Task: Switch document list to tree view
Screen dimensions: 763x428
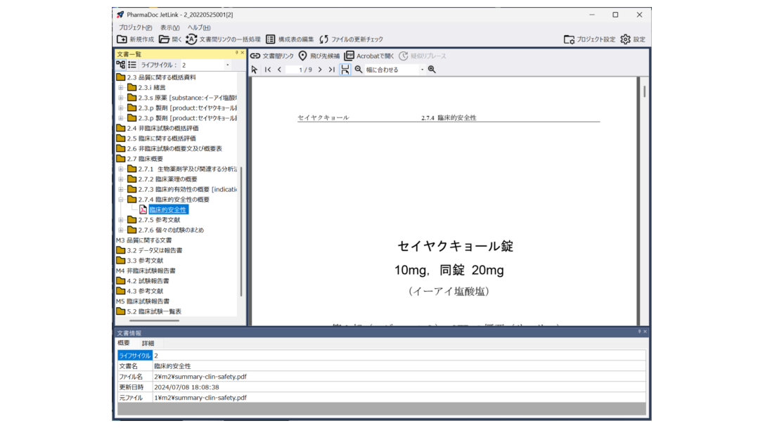Action: coord(121,65)
